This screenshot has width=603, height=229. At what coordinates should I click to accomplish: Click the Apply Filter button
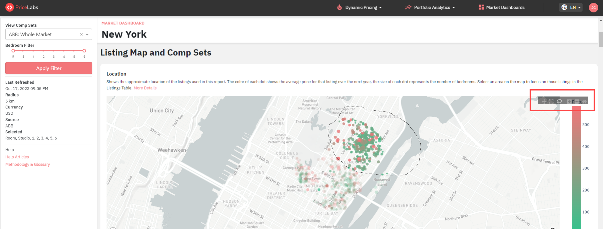tap(49, 68)
